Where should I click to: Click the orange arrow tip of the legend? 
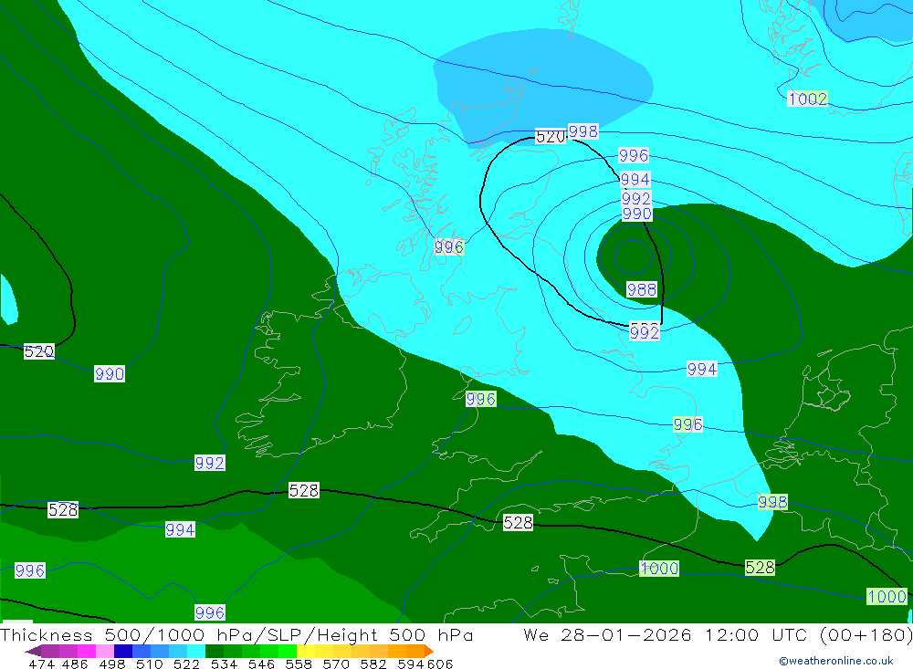coord(429,651)
